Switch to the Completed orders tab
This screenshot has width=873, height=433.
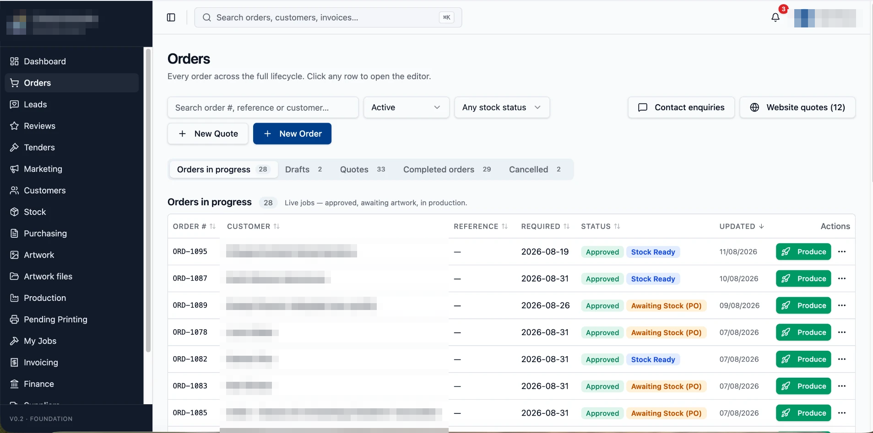447,170
